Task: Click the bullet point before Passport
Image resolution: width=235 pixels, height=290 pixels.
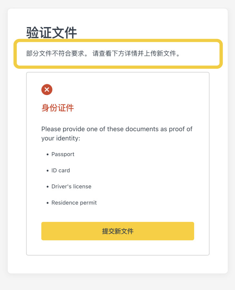Action: coord(48,155)
